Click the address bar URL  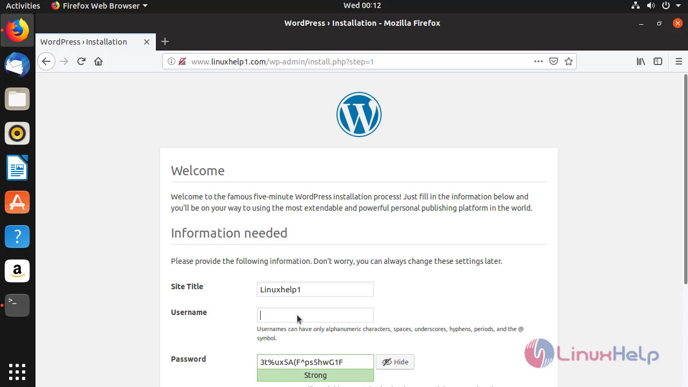[x=282, y=61]
